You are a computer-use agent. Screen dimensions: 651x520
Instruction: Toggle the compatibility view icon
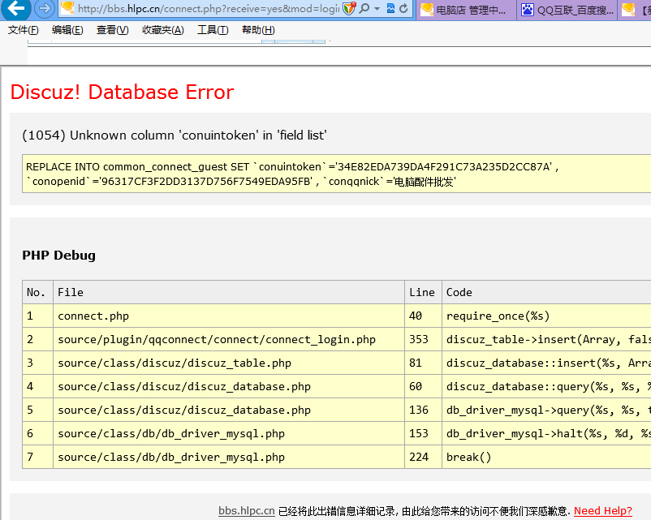tap(390, 8)
